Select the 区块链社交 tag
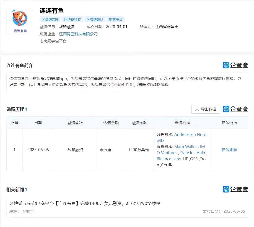254x227 pixels. coord(72,20)
